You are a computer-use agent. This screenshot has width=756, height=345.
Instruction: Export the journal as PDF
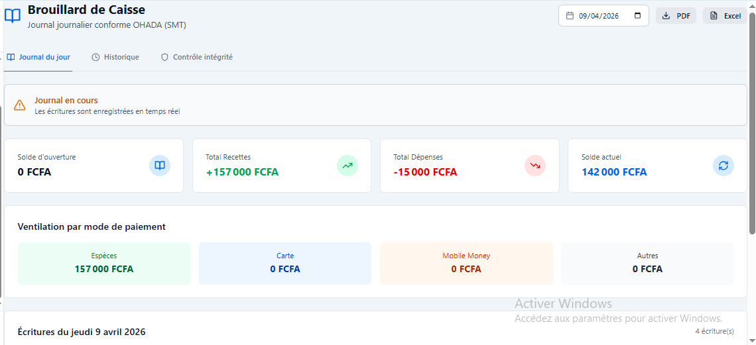click(676, 16)
